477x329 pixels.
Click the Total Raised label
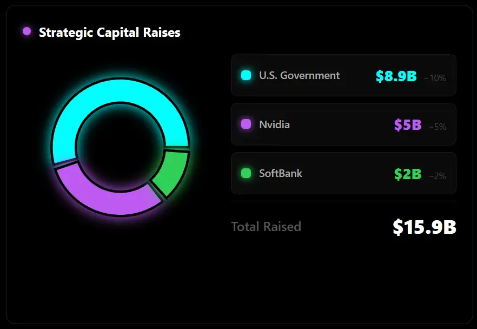[x=266, y=227]
